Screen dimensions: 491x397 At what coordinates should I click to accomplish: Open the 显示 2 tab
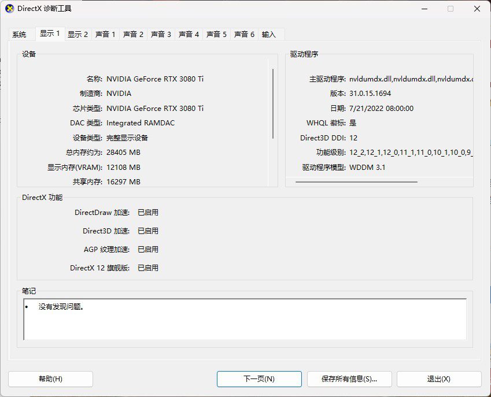77,34
